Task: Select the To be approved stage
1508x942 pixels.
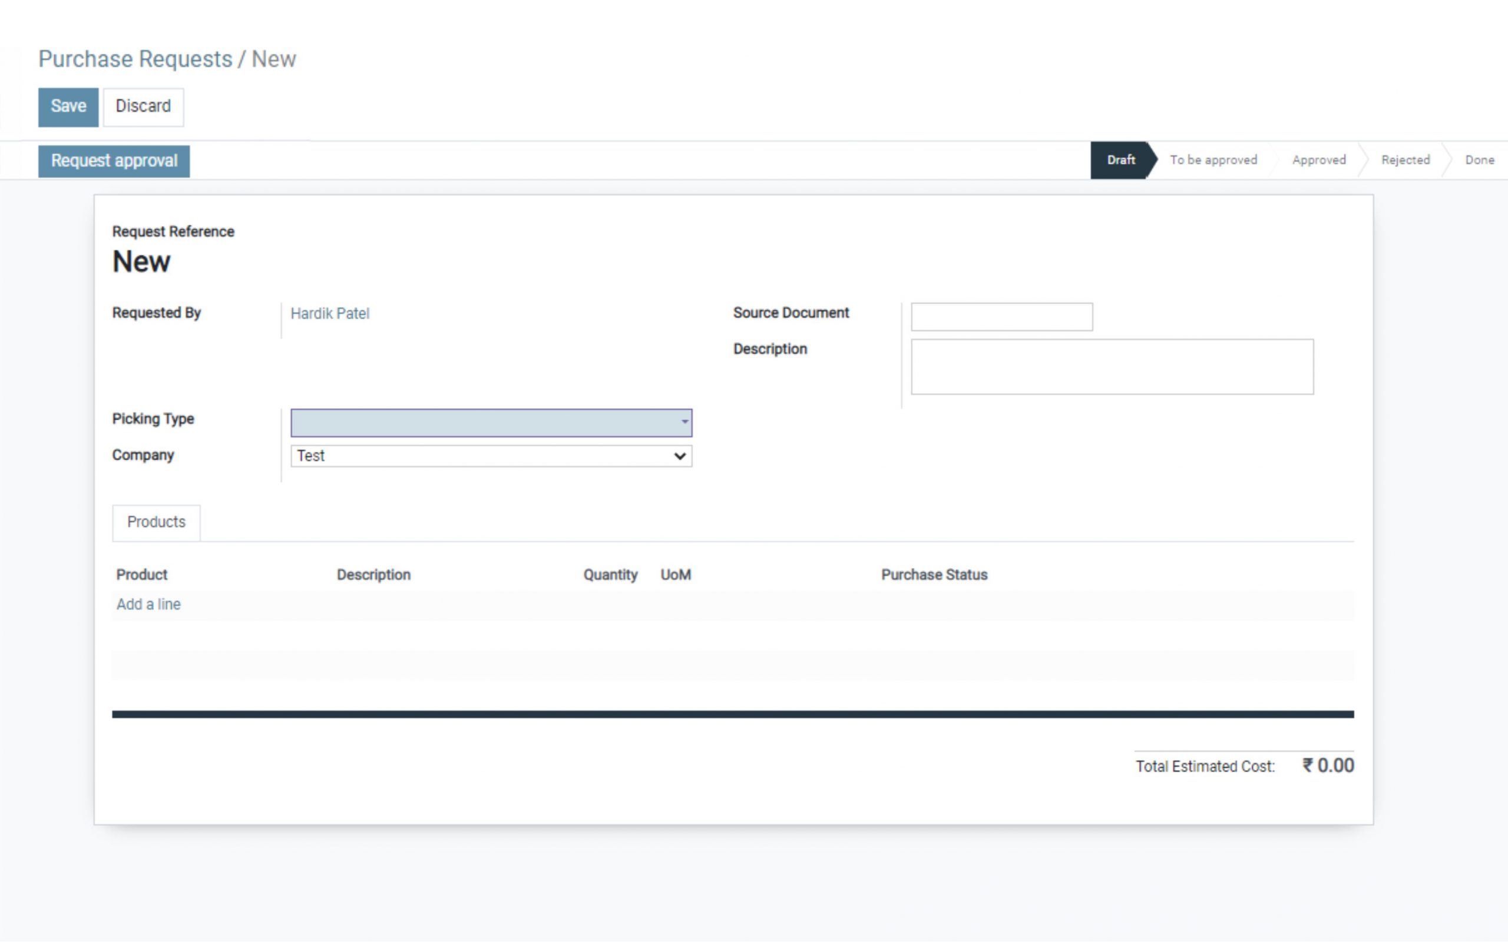Action: [1214, 160]
